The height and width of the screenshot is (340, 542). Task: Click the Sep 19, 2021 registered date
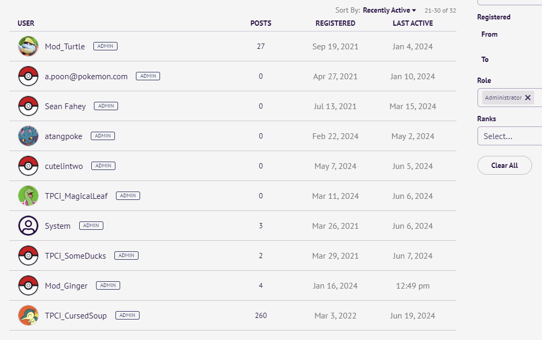[x=335, y=47]
